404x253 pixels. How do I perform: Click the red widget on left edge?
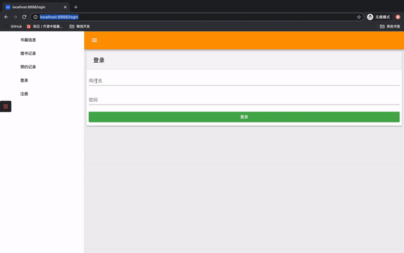click(x=5, y=107)
